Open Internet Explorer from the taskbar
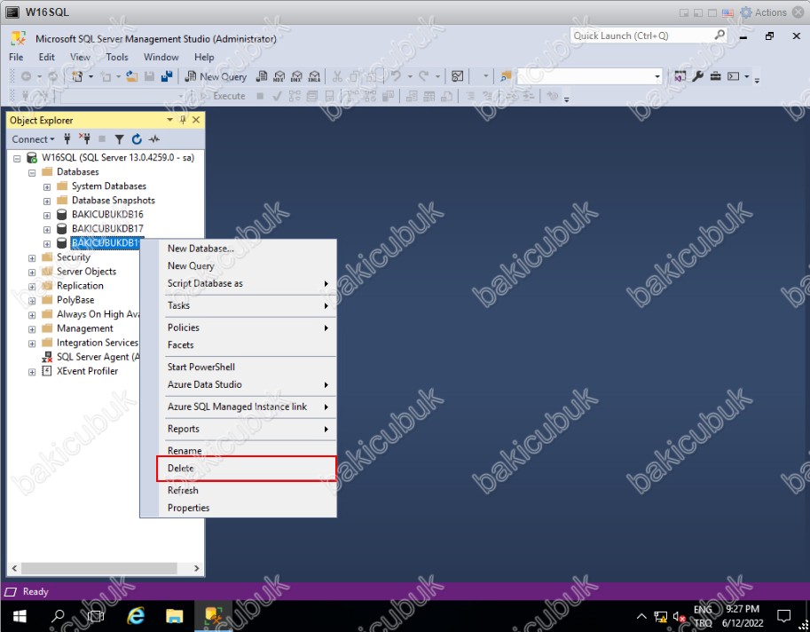This screenshot has width=810, height=632. (136, 616)
